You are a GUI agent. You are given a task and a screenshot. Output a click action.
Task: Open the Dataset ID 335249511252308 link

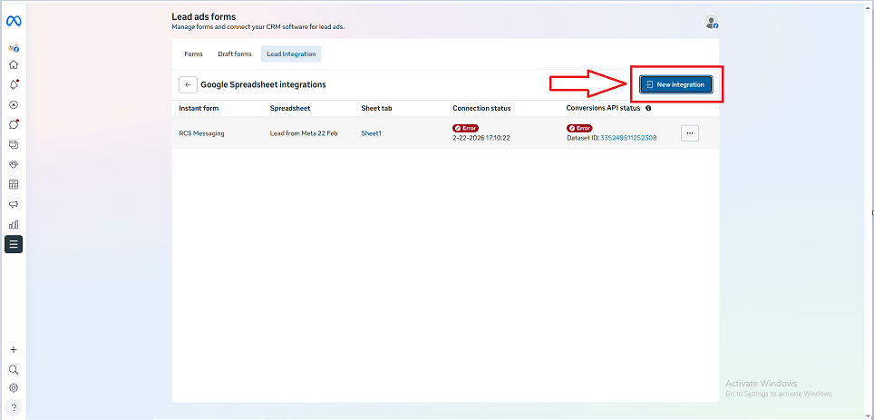click(627, 138)
